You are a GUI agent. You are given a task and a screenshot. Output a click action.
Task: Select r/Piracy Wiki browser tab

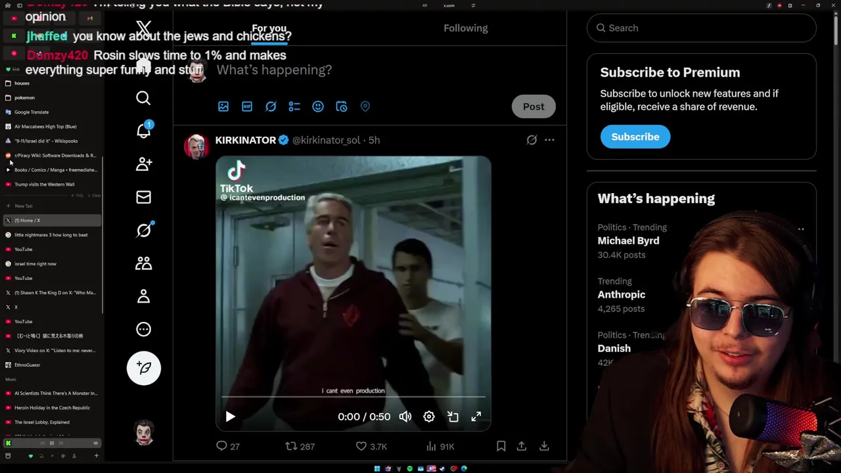pos(52,155)
